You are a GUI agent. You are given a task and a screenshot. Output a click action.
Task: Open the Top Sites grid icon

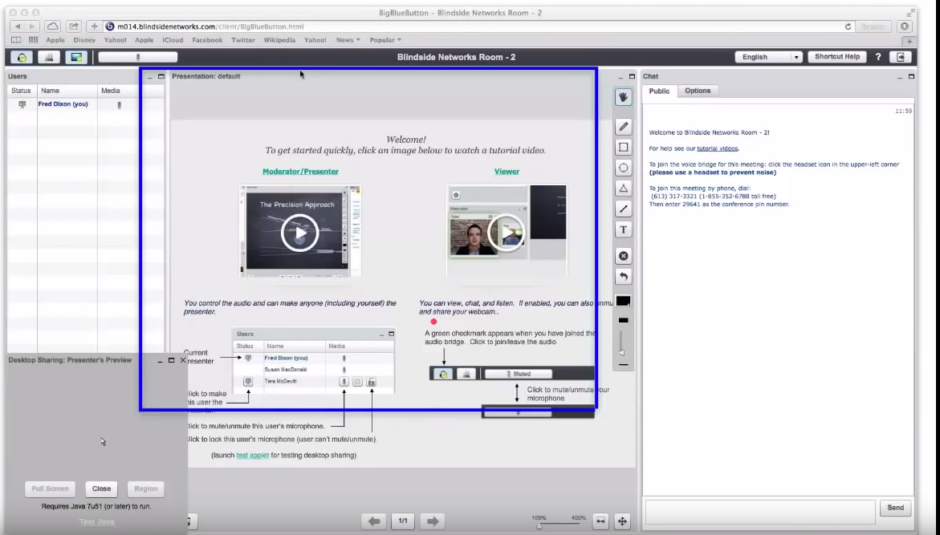coord(33,40)
